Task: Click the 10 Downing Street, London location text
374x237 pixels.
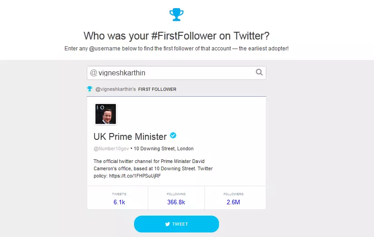Action: click(164, 148)
